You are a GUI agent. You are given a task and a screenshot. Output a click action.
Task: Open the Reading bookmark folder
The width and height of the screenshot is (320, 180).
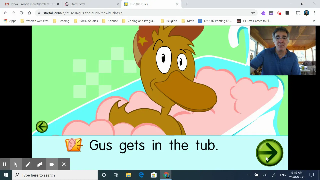pyautogui.click(x=61, y=21)
